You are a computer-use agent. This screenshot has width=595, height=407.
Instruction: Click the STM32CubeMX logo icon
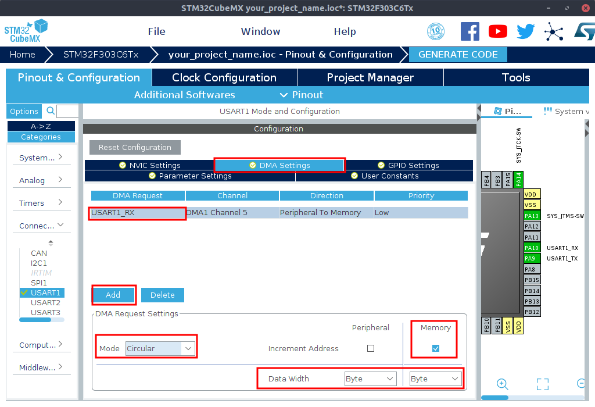pos(26,31)
